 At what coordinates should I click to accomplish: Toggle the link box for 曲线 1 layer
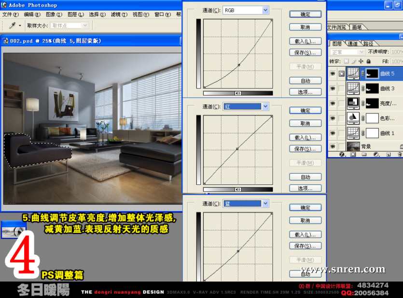[x=341, y=133]
